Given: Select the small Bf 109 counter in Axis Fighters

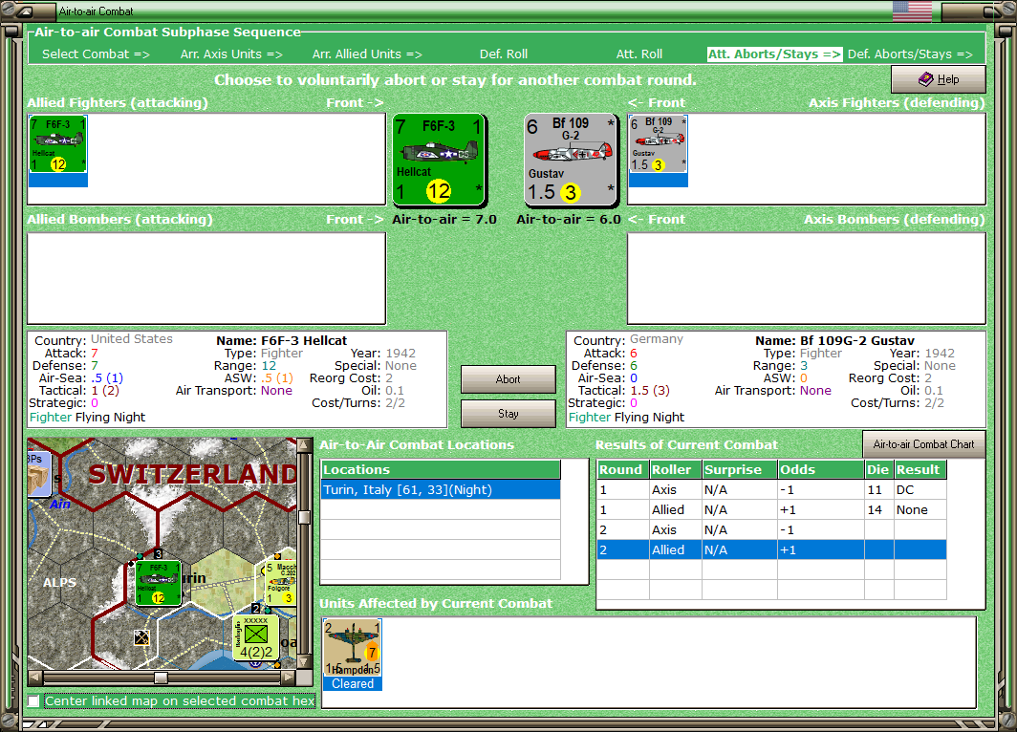Looking at the screenshot, I should [x=659, y=144].
